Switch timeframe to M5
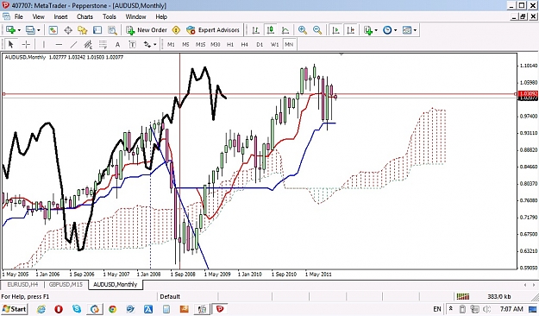The height and width of the screenshot is (316, 539). click(185, 44)
